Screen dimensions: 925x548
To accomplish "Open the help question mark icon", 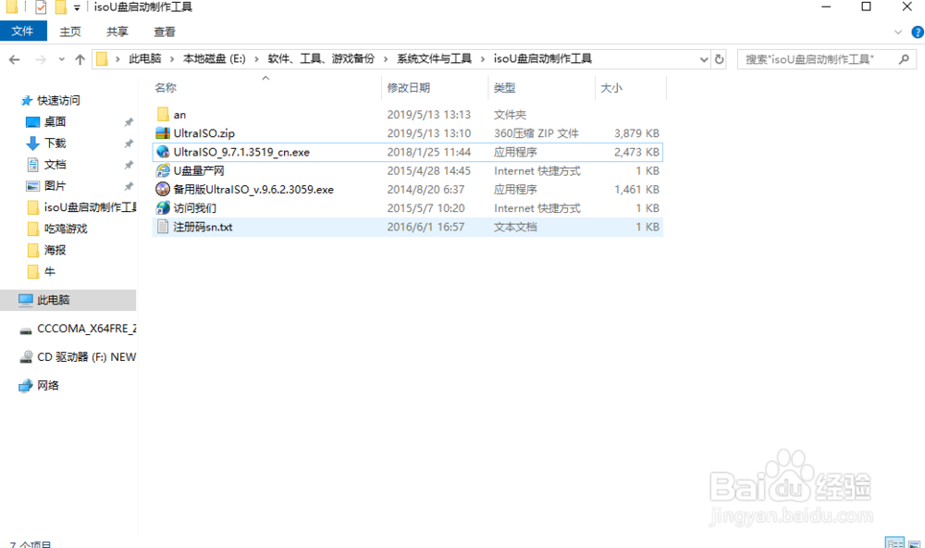I will pos(918,31).
